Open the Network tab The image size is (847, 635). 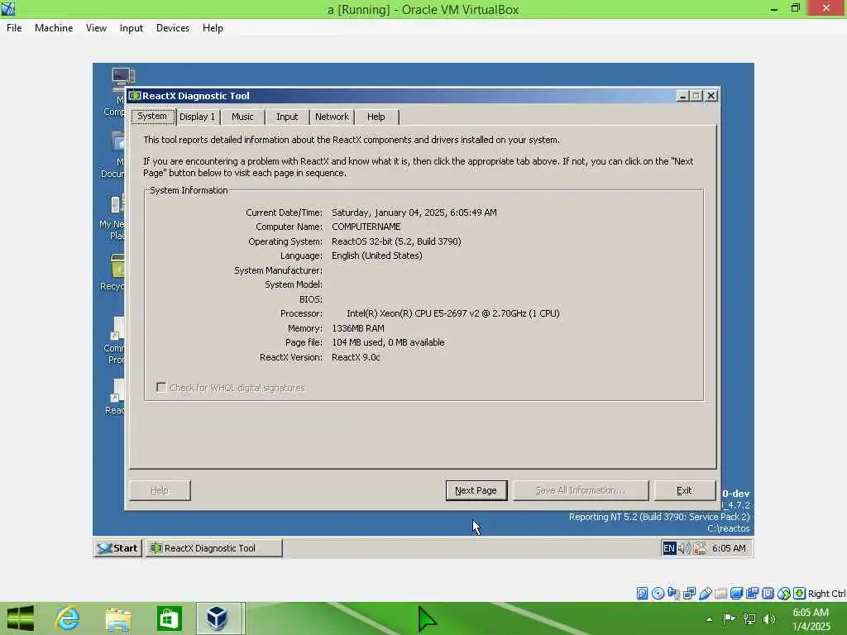[x=332, y=117]
